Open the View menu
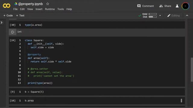This screenshot has width=193, height=108. point(30,9)
